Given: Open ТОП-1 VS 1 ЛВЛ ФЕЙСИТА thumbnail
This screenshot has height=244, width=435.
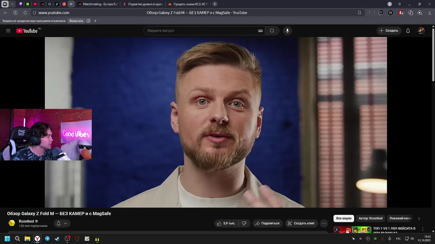Looking at the screenshot, I should 352,230.
